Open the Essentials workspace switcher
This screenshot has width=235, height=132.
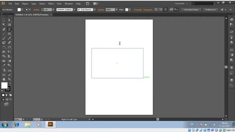(x=181, y=4)
